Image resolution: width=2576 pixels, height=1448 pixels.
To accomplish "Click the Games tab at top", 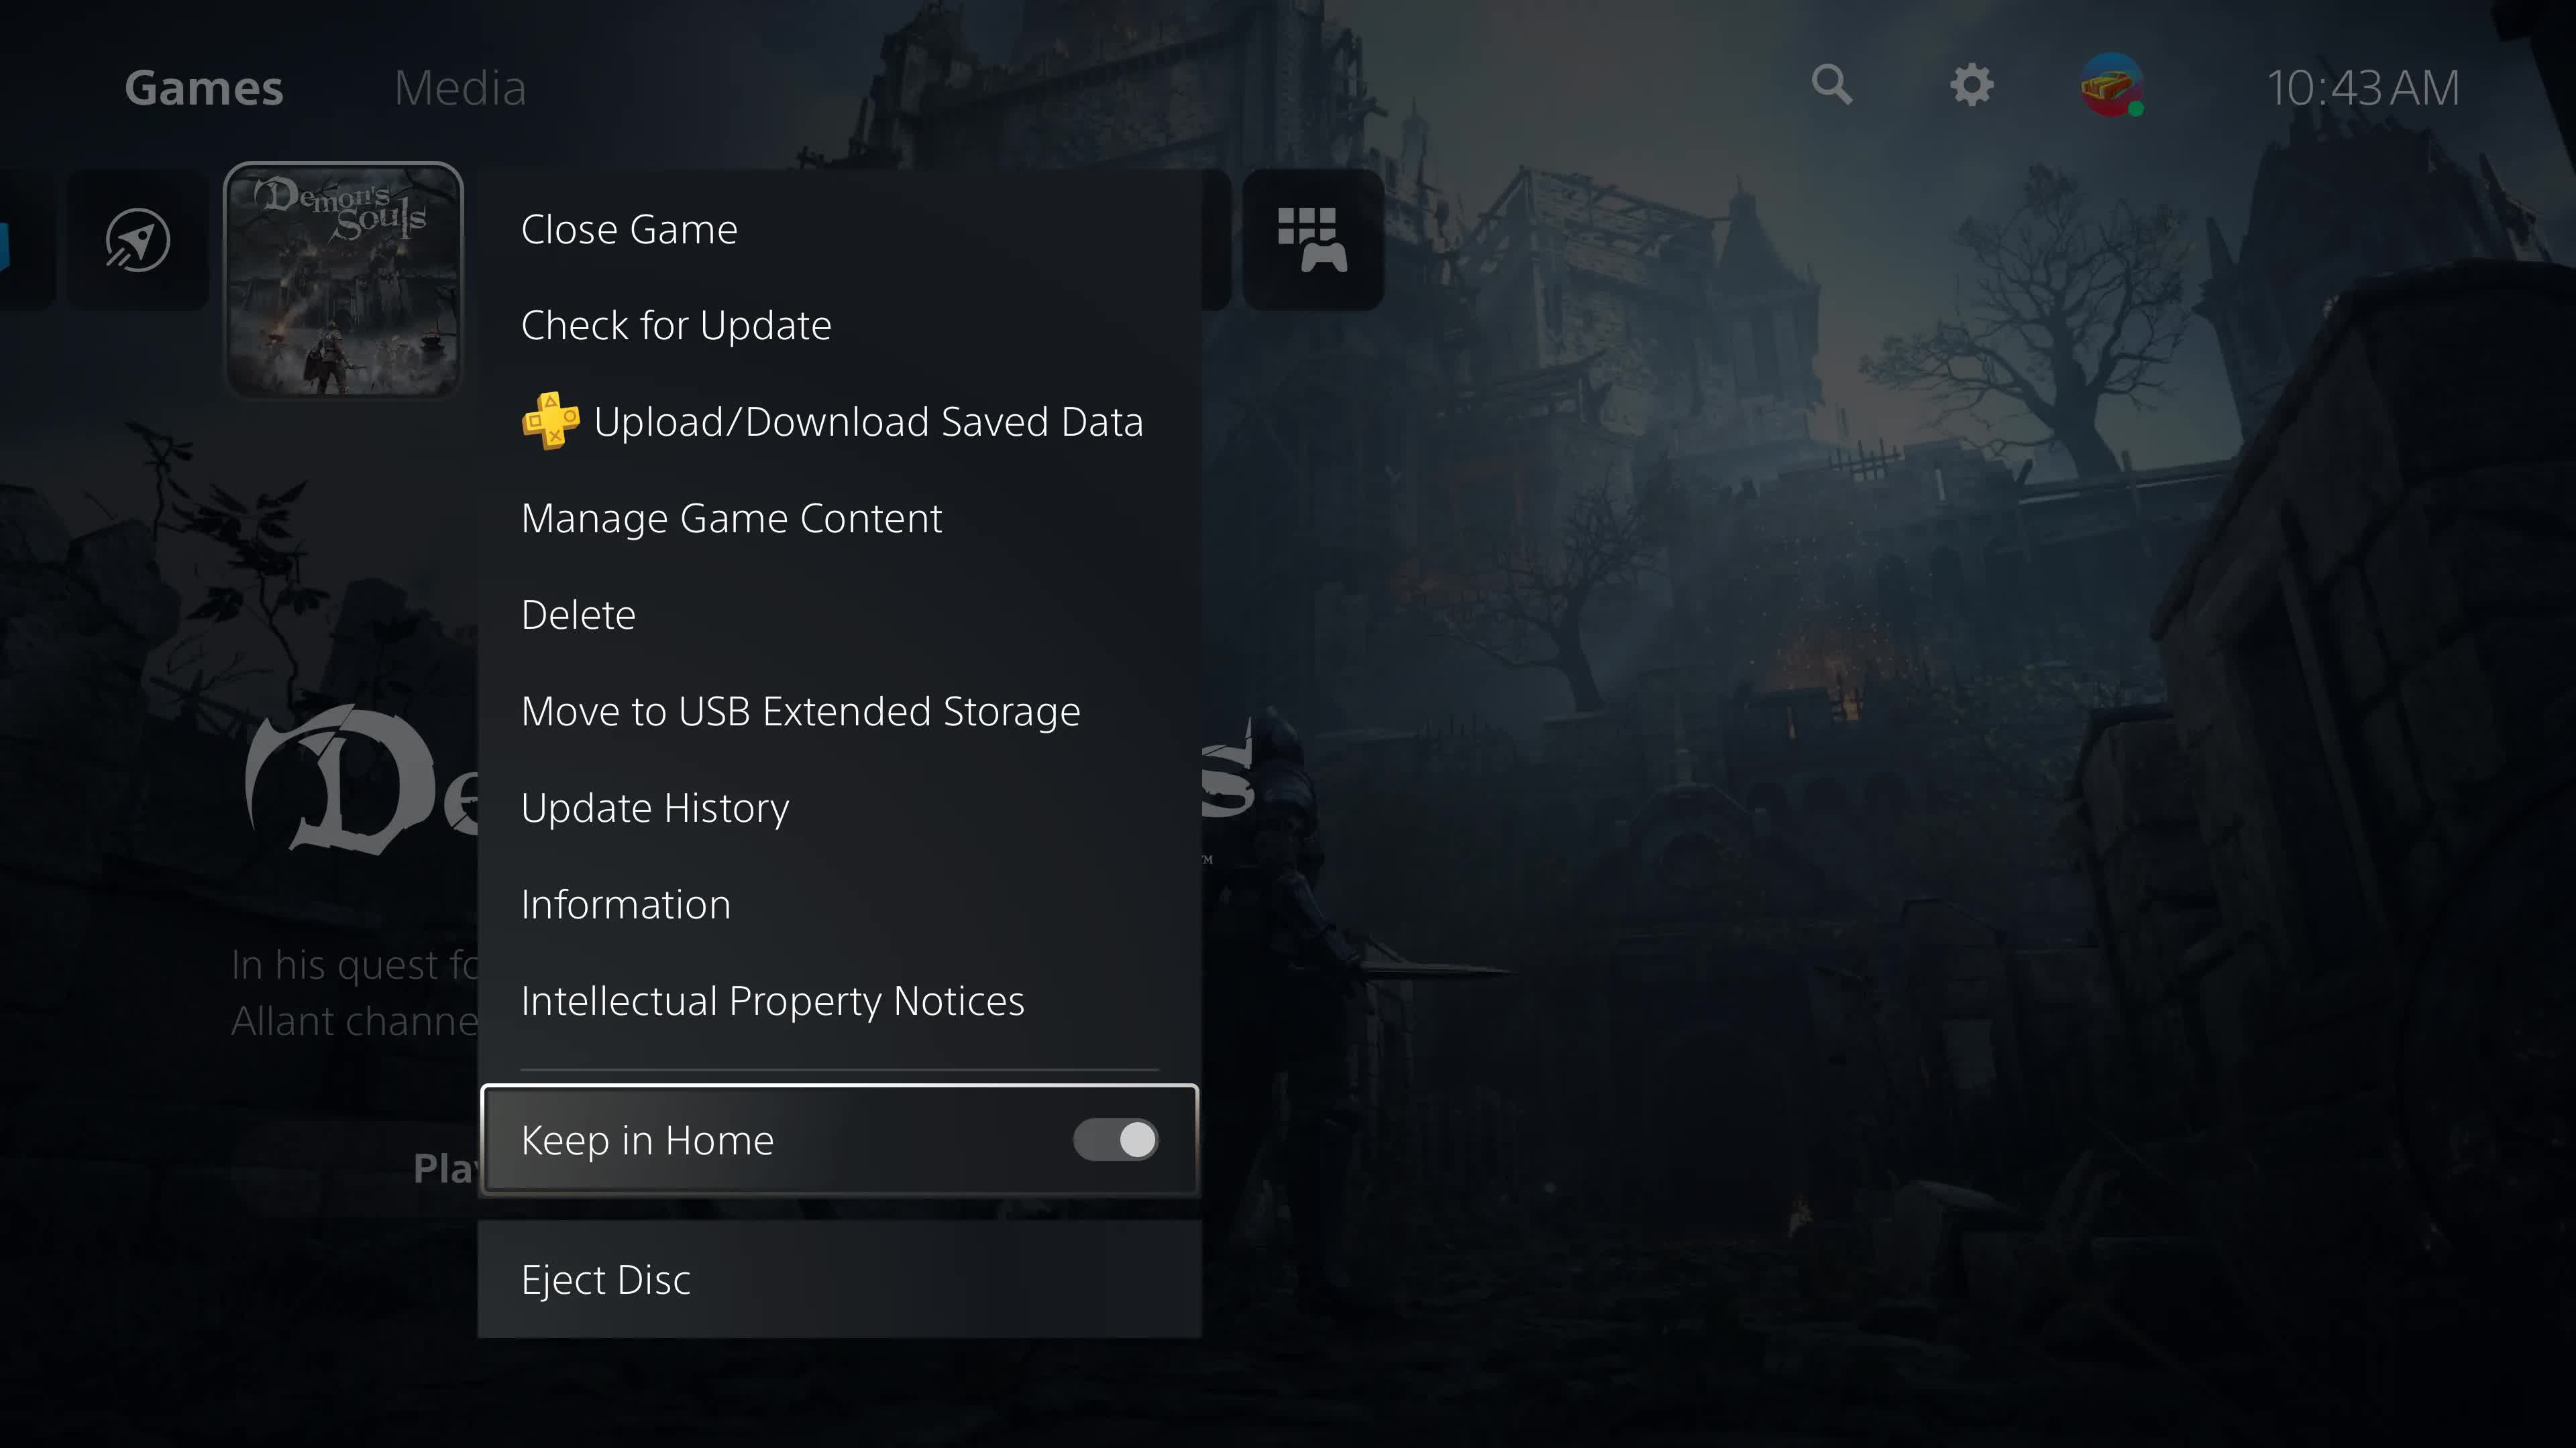I will tap(203, 85).
